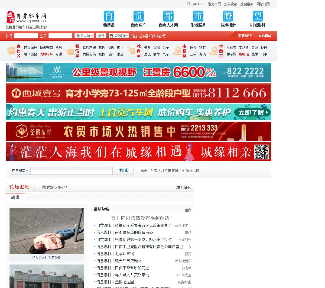The height and width of the screenshot is (288, 325).
Task: Click the 城缘相亲 red banner ad
Action: 139,152
